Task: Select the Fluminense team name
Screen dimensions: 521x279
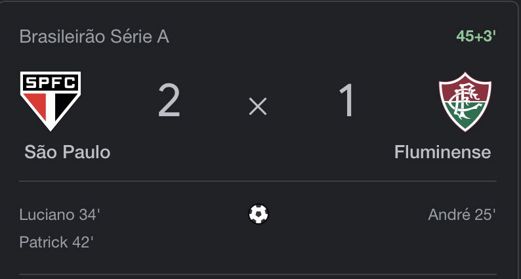Action: pyautogui.click(x=442, y=152)
